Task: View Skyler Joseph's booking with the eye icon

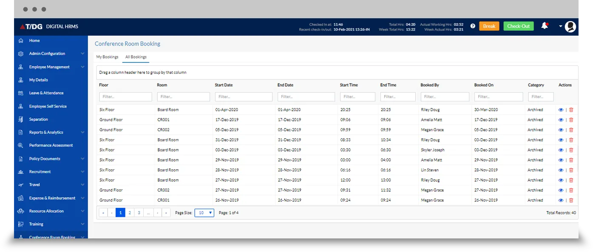Action: pos(561,150)
